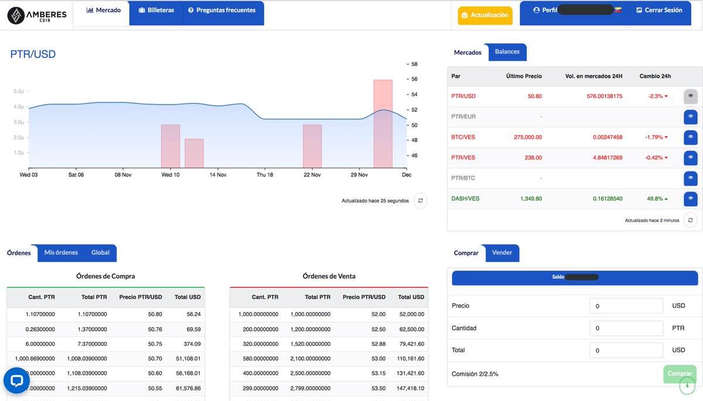
Task: Click the 275,000.00 last price cell
Action: 527,137
